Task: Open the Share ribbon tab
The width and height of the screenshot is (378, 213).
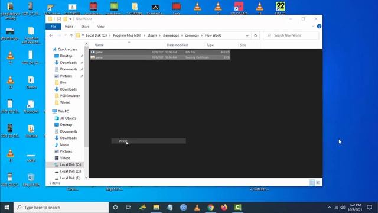Action: pyautogui.click(x=85, y=27)
